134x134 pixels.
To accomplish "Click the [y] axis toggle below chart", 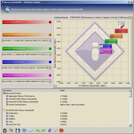I will (55, 86).
